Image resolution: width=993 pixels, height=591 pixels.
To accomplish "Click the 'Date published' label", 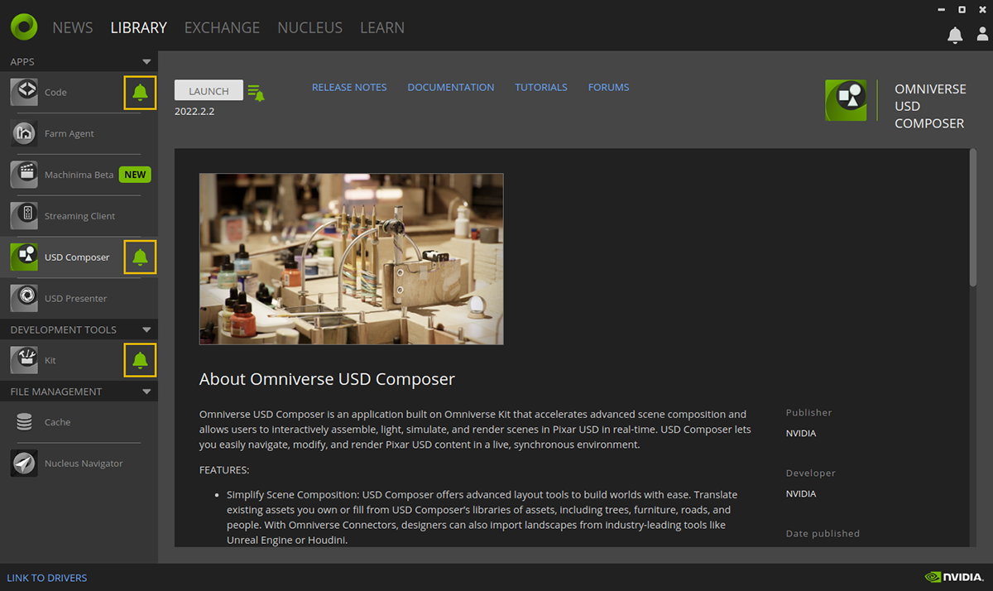I will pos(823,533).
